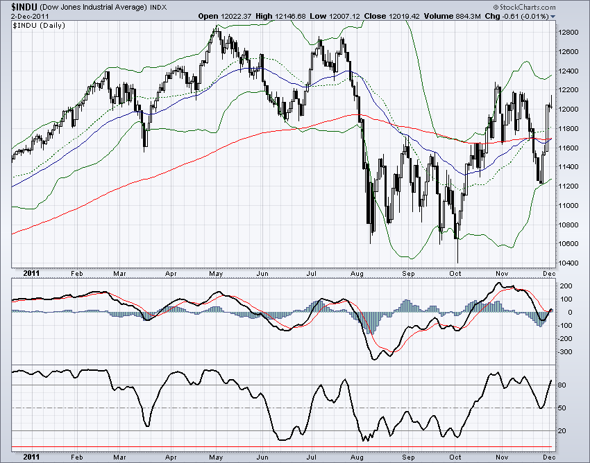590x463 pixels.
Task: Click the May label under the price chart
Action: pos(216,274)
